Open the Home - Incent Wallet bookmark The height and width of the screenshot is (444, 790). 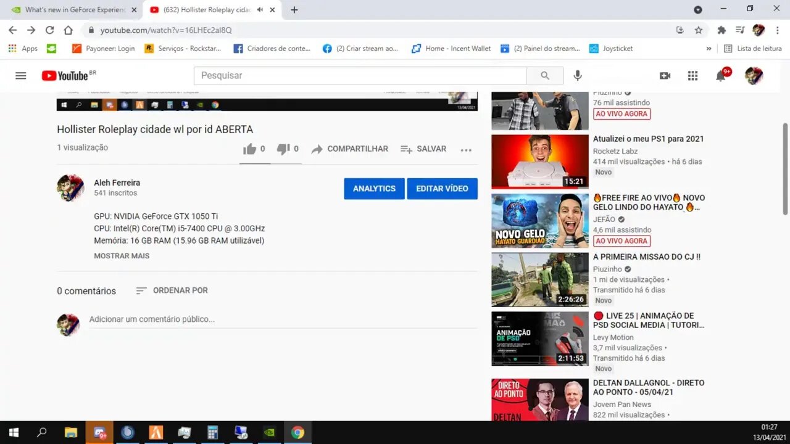(x=451, y=48)
